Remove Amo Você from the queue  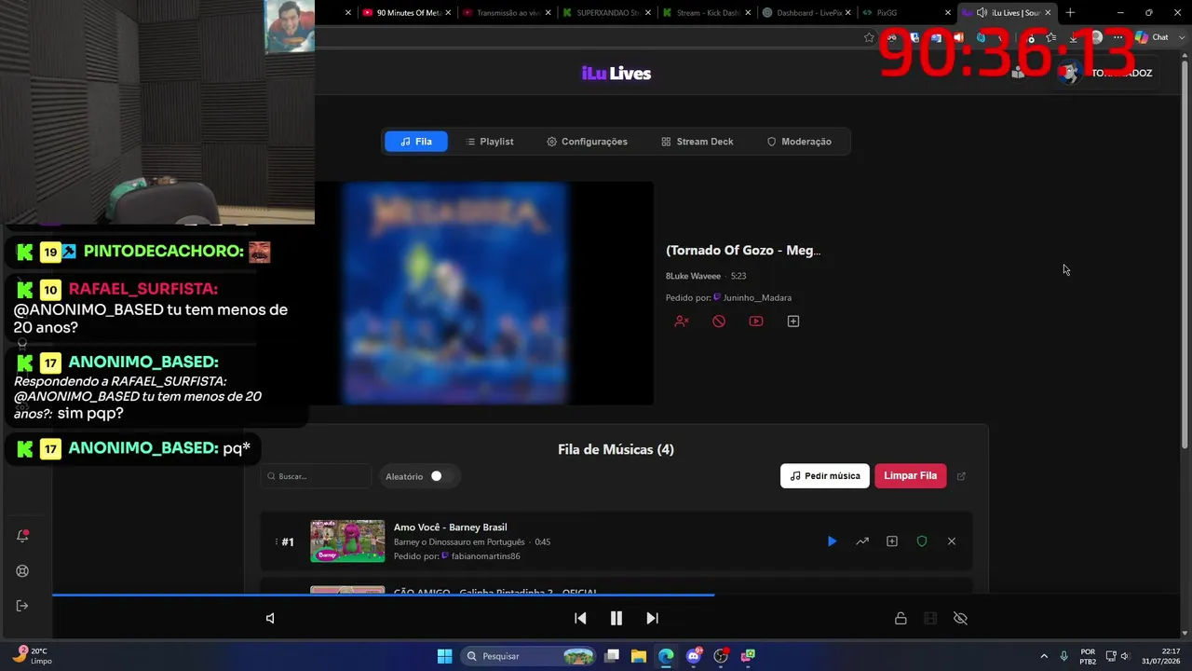tap(952, 541)
